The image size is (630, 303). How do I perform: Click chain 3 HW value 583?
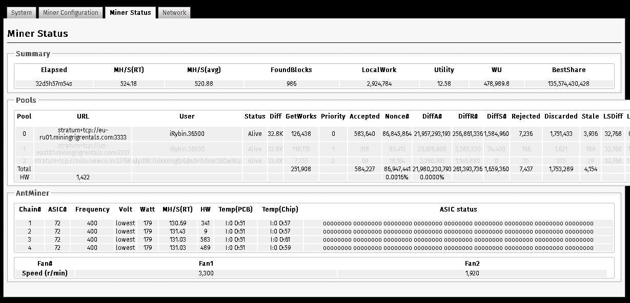206,240
